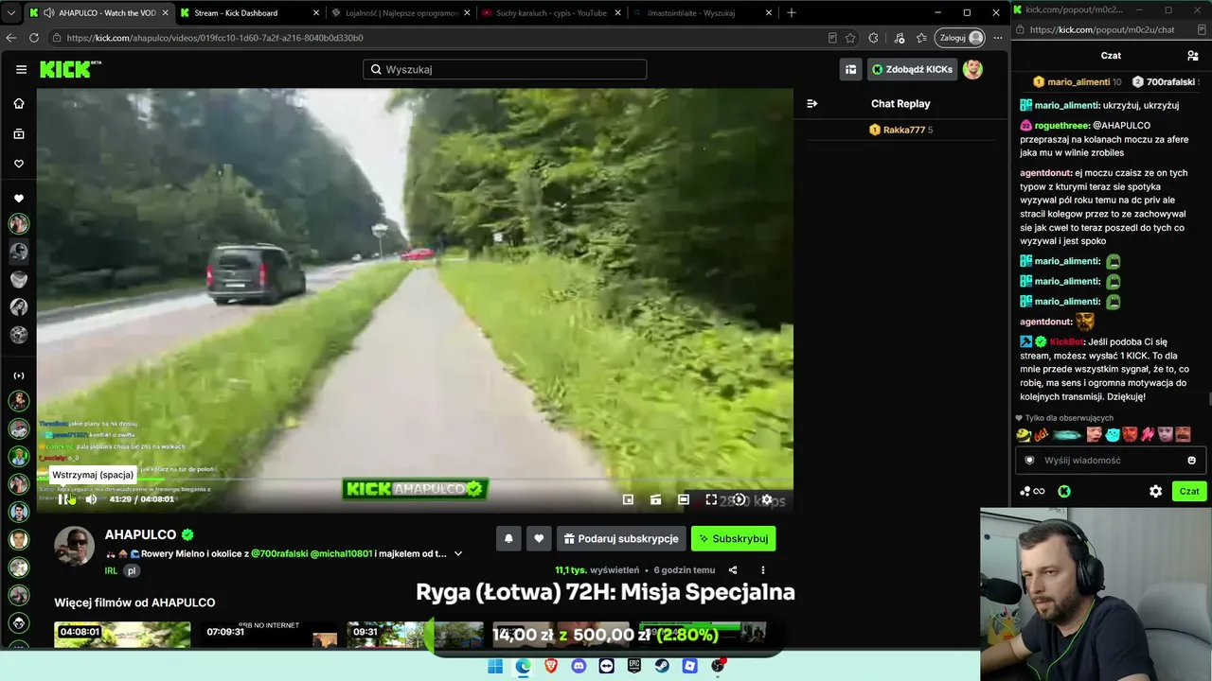Screen dimensions: 1212x681
Task: Open the @700rafalski mention link
Action: 278,553
